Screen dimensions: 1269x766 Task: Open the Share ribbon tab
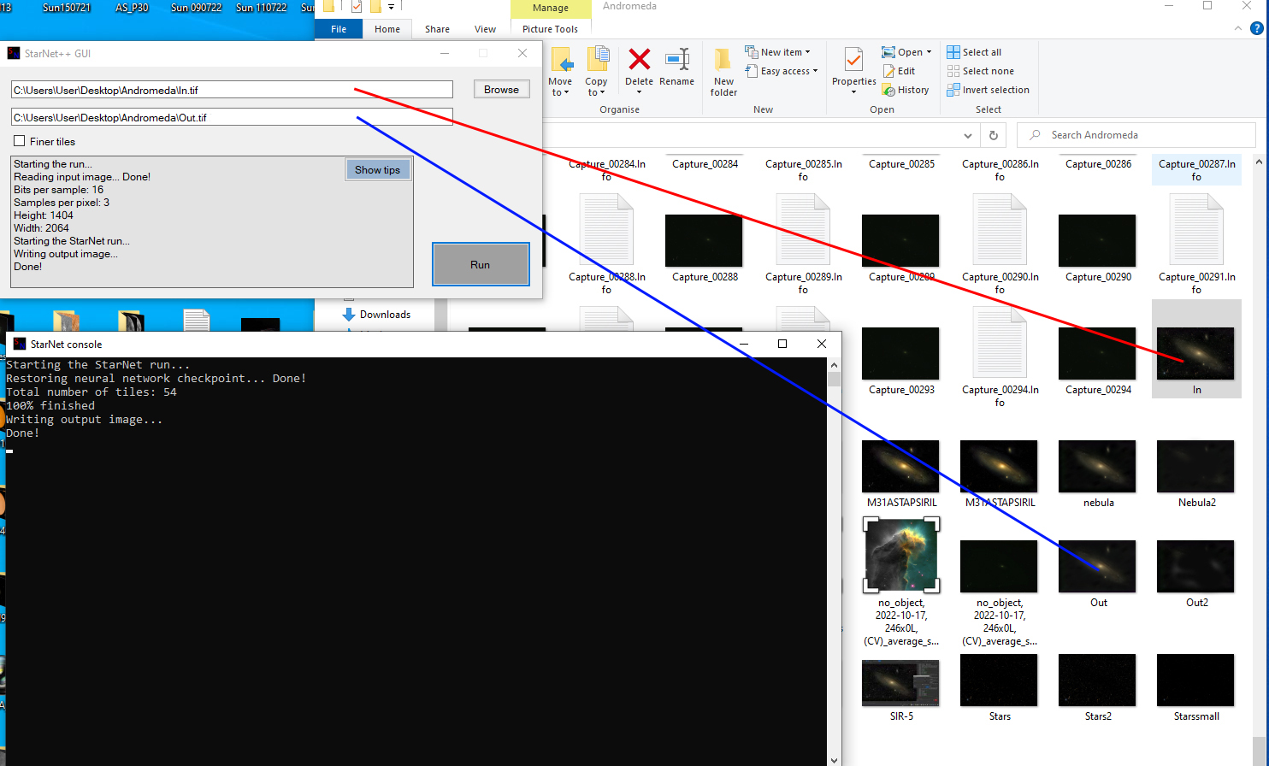tap(437, 29)
